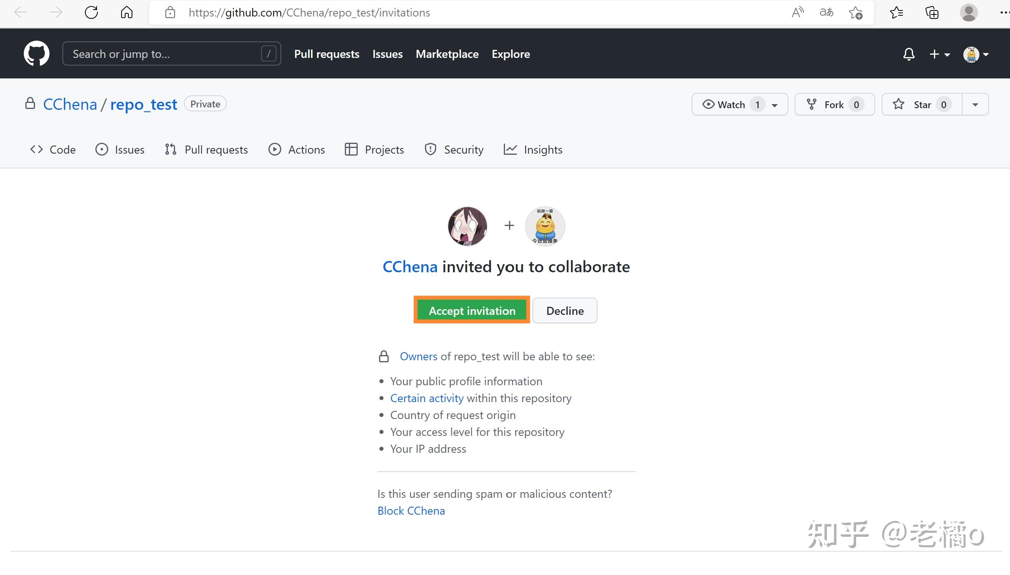Image resolution: width=1010 pixels, height=575 pixels.
Task: Decline the invitation
Action: [x=565, y=310]
